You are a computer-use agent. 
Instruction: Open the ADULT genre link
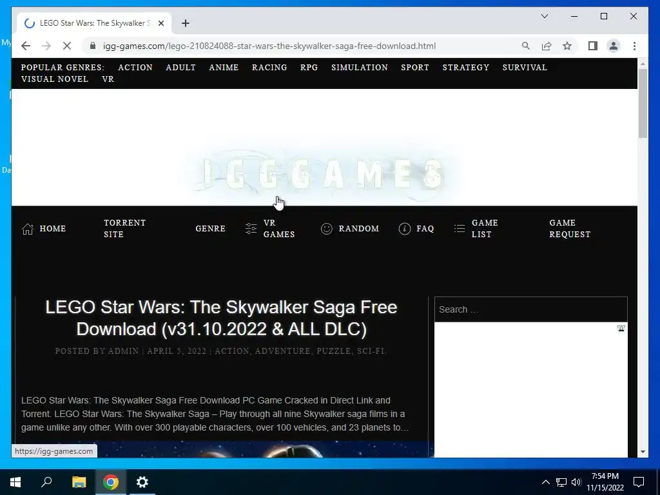click(180, 67)
